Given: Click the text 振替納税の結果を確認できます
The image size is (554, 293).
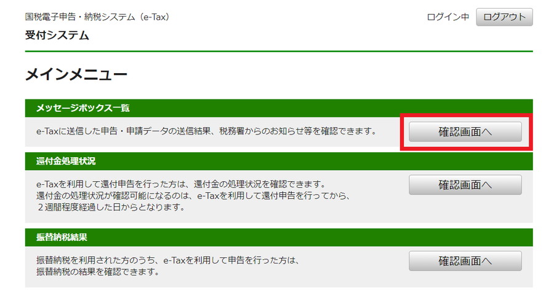Looking at the screenshot, I should point(98,272).
